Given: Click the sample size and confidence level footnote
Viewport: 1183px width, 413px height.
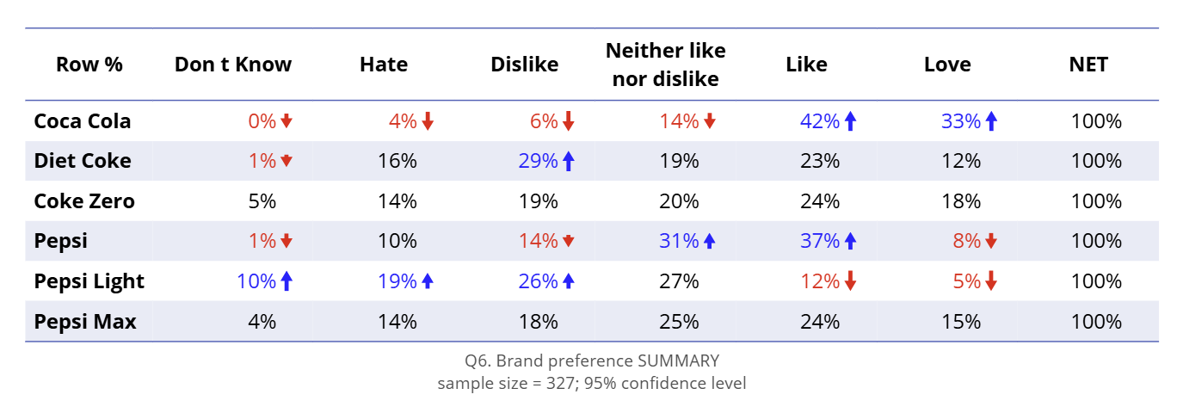Looking at the screenshot, I should click(591, 383).
